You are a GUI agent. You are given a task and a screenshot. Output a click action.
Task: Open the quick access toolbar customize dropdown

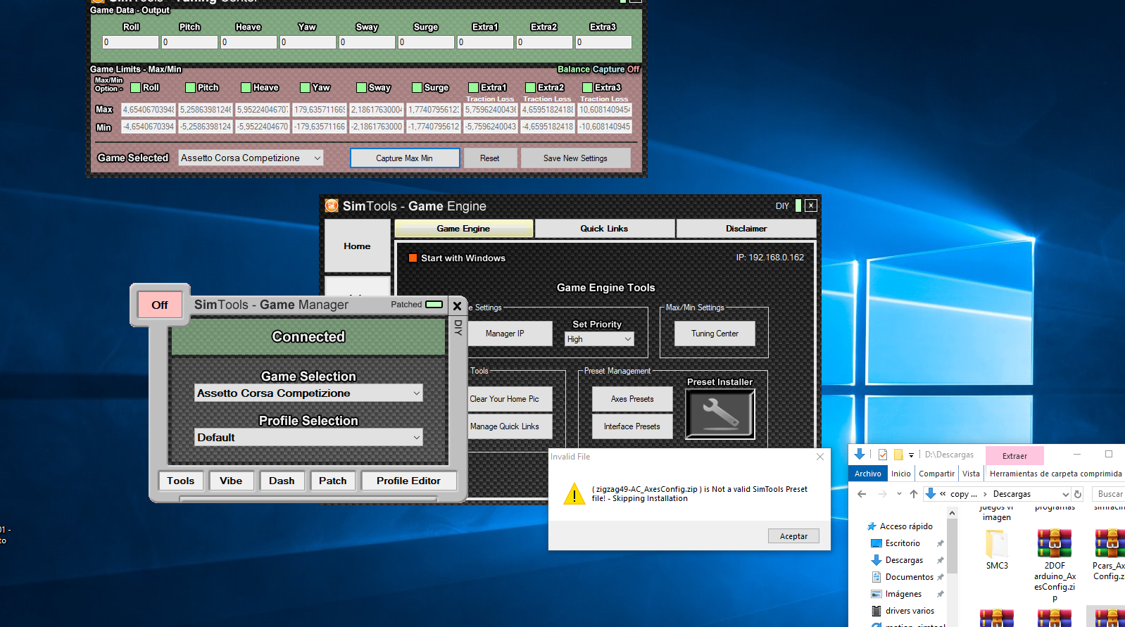(x=911, y=455)
